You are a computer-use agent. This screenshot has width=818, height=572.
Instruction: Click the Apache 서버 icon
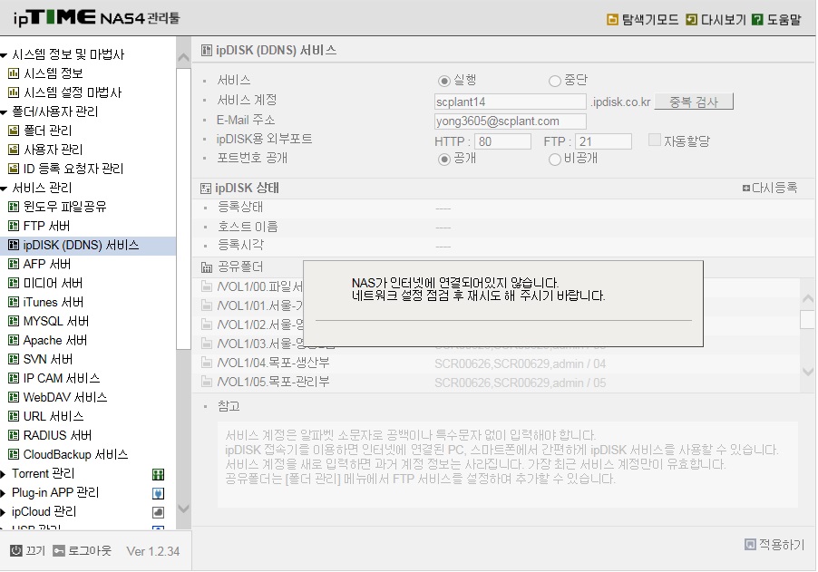coord(14,341)
